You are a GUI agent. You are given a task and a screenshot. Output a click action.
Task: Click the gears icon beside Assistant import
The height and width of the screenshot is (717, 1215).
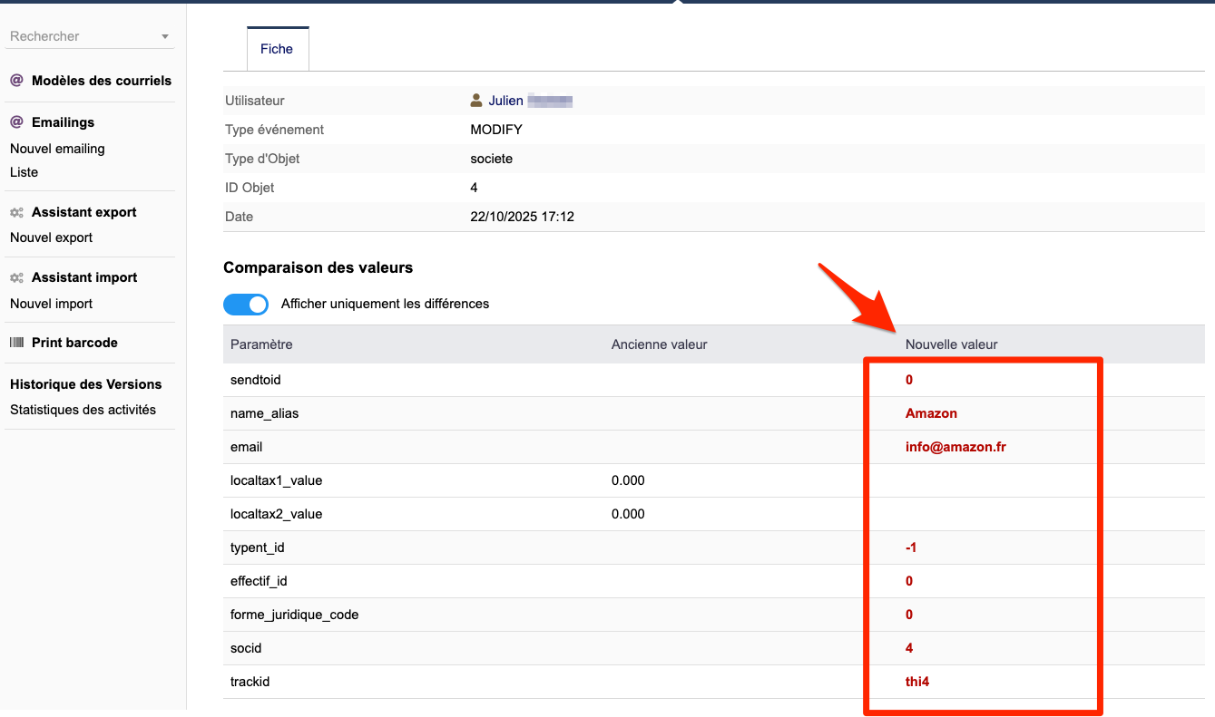point(16,277)
